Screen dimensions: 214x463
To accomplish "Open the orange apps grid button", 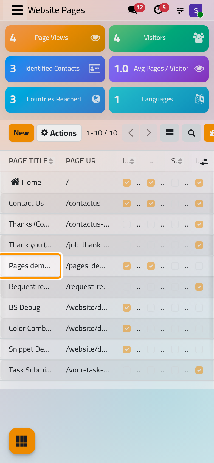I will (x=22, y=441).
